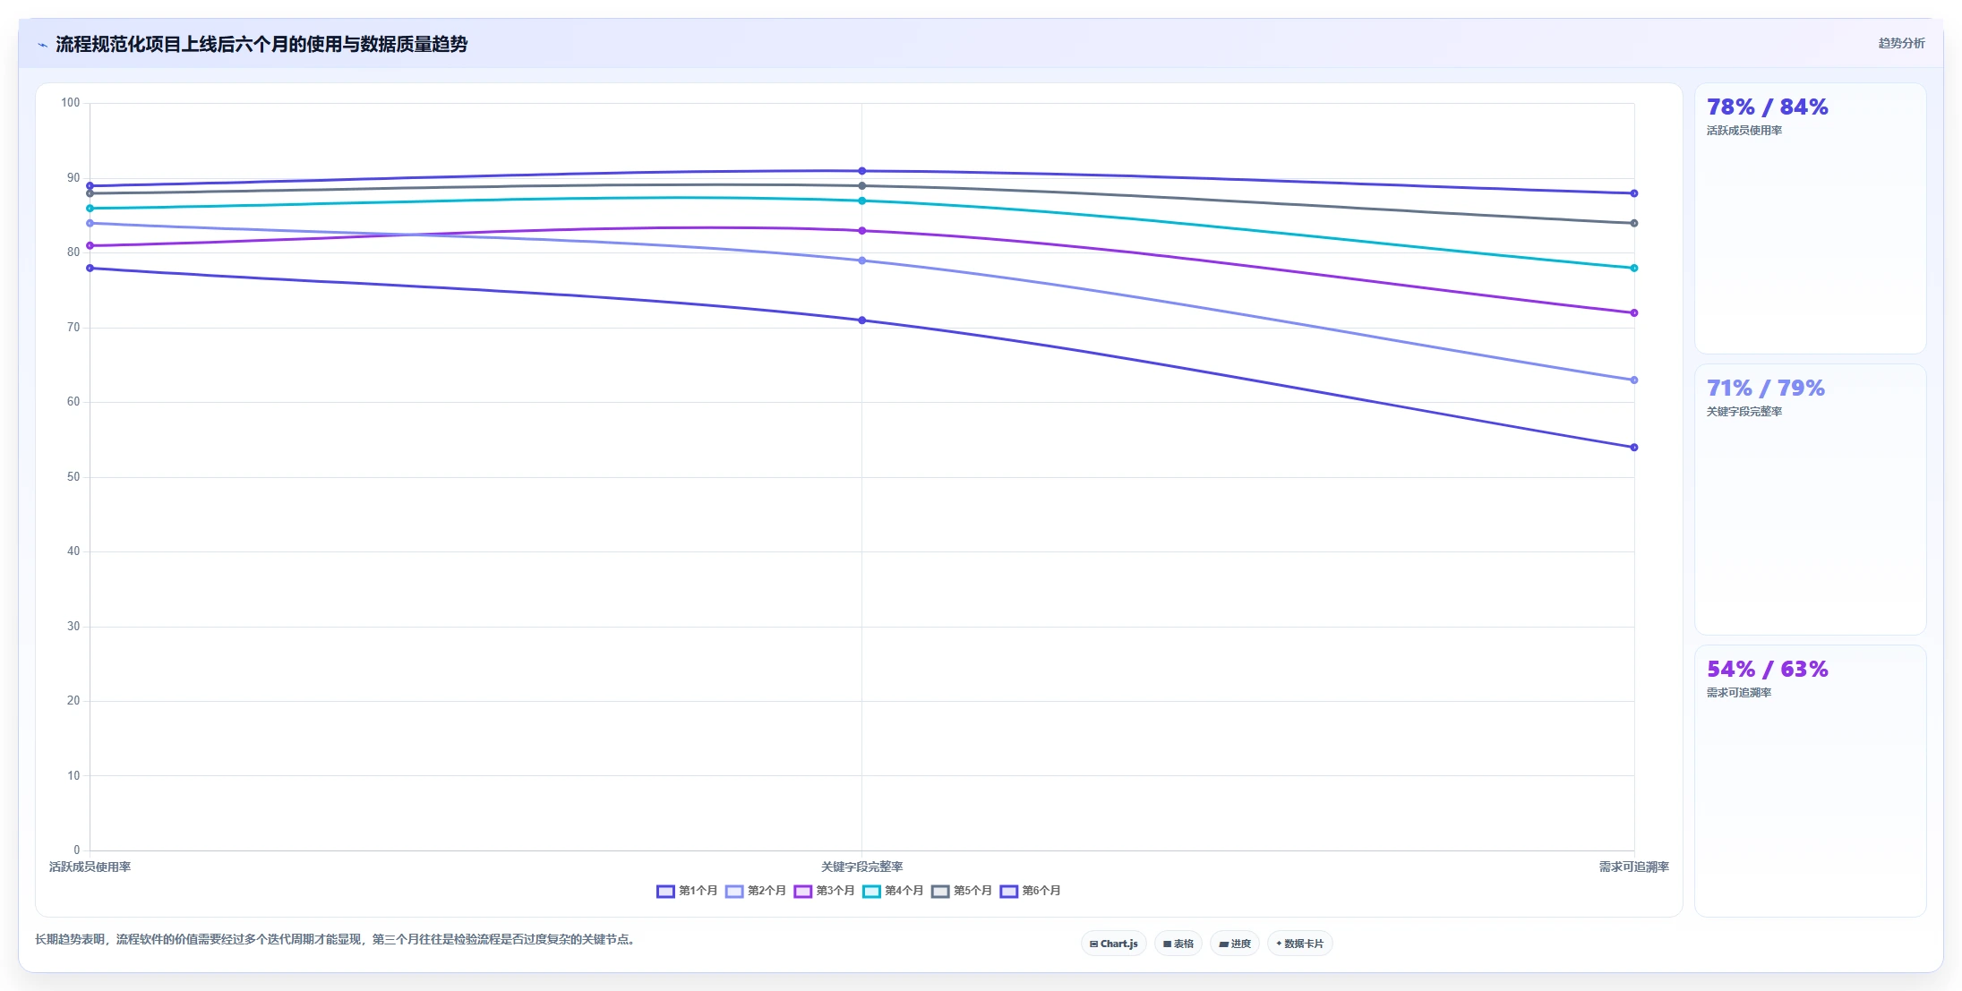Click the Chart.js tag
Image resolution: width=1962 pixels, height=991 pixels.
click(1114, 944)
